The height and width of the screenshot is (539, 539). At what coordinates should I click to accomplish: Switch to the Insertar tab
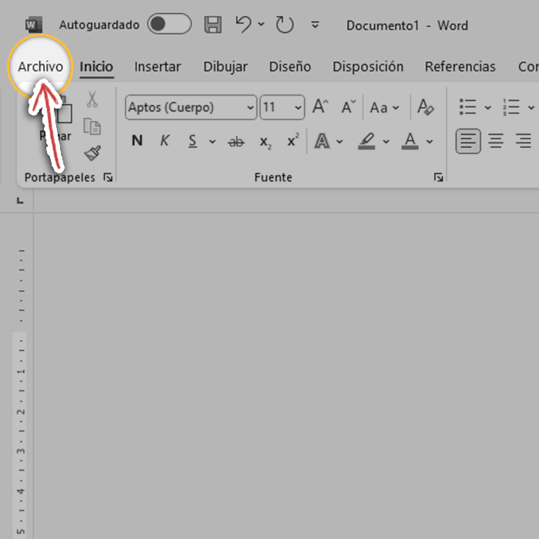157,67
